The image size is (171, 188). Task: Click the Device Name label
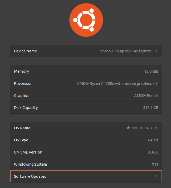click(26, 51)
